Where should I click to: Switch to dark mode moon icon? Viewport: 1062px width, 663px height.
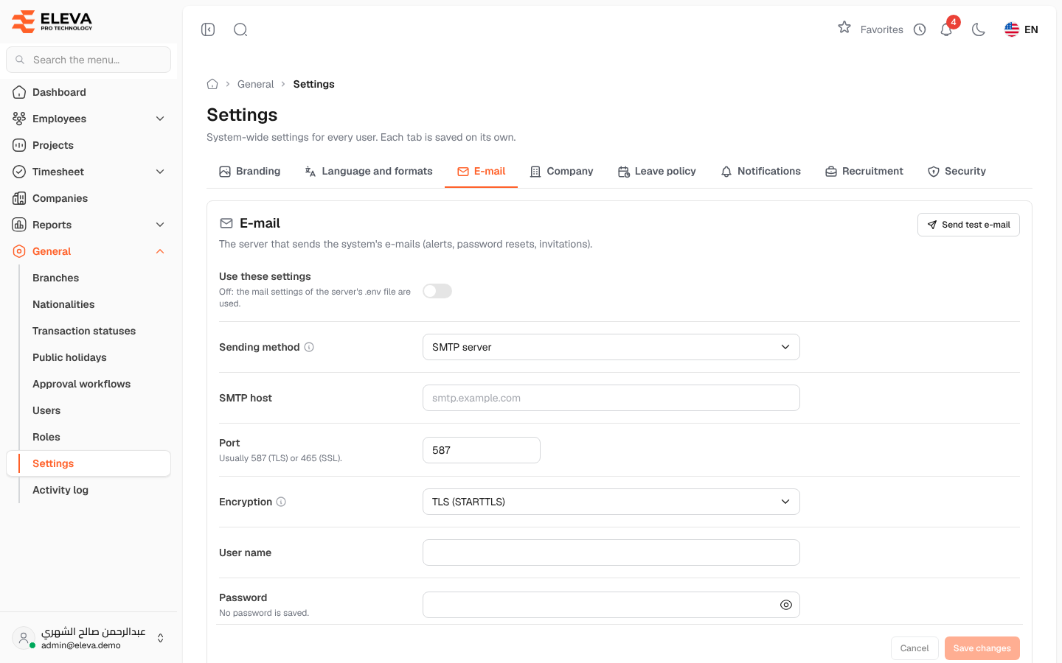click(x=979, y=29)
